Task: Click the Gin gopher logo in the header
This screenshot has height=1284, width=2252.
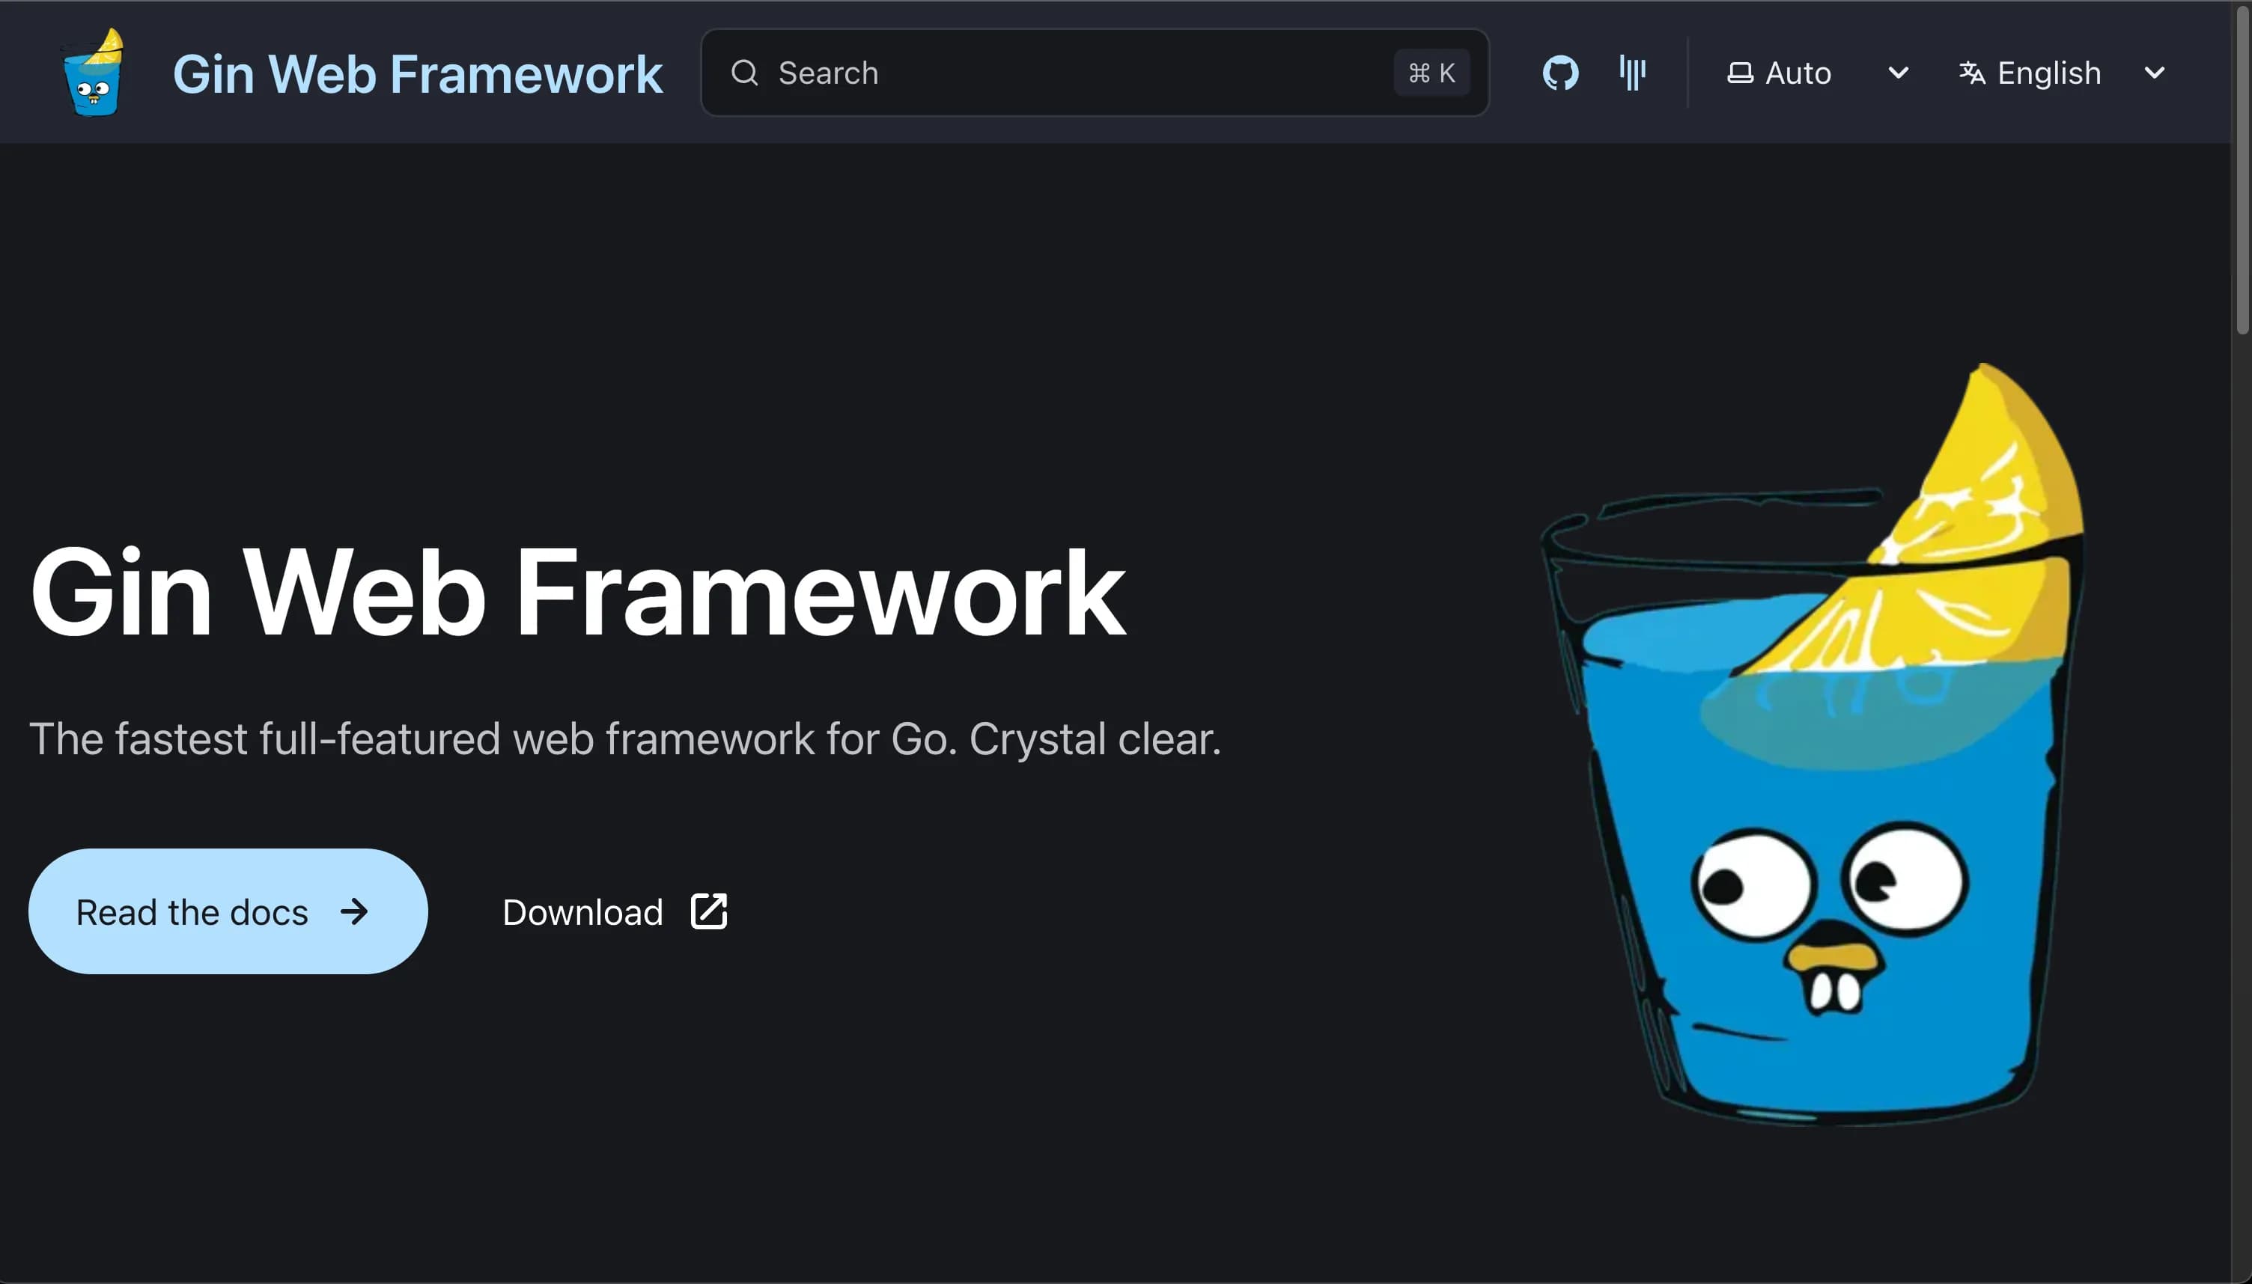Action: [x=93, y=73]
